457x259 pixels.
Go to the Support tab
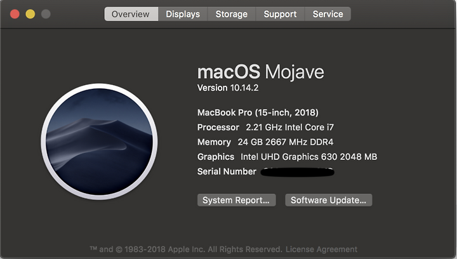pos(280,14)
